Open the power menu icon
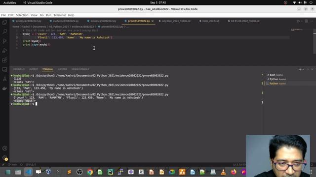This screenshot has width=316, height=177. pyautogui.click(x=311, y=2)
